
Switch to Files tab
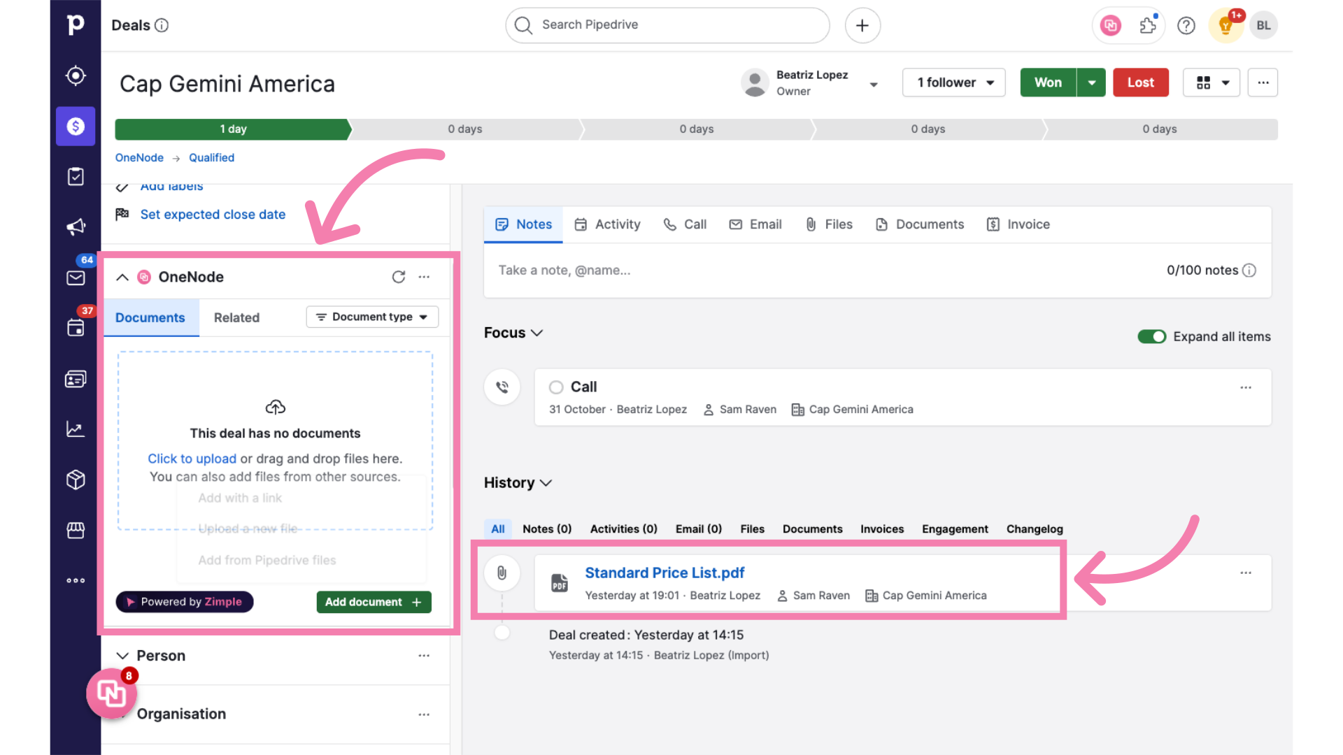[829, 224]
